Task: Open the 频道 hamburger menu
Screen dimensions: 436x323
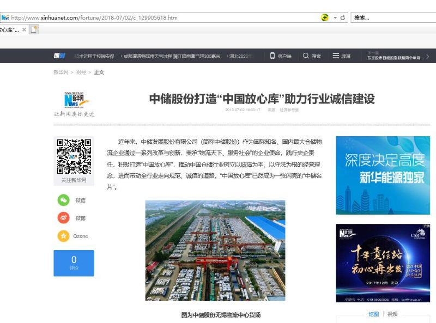Action: click(342, 56)
